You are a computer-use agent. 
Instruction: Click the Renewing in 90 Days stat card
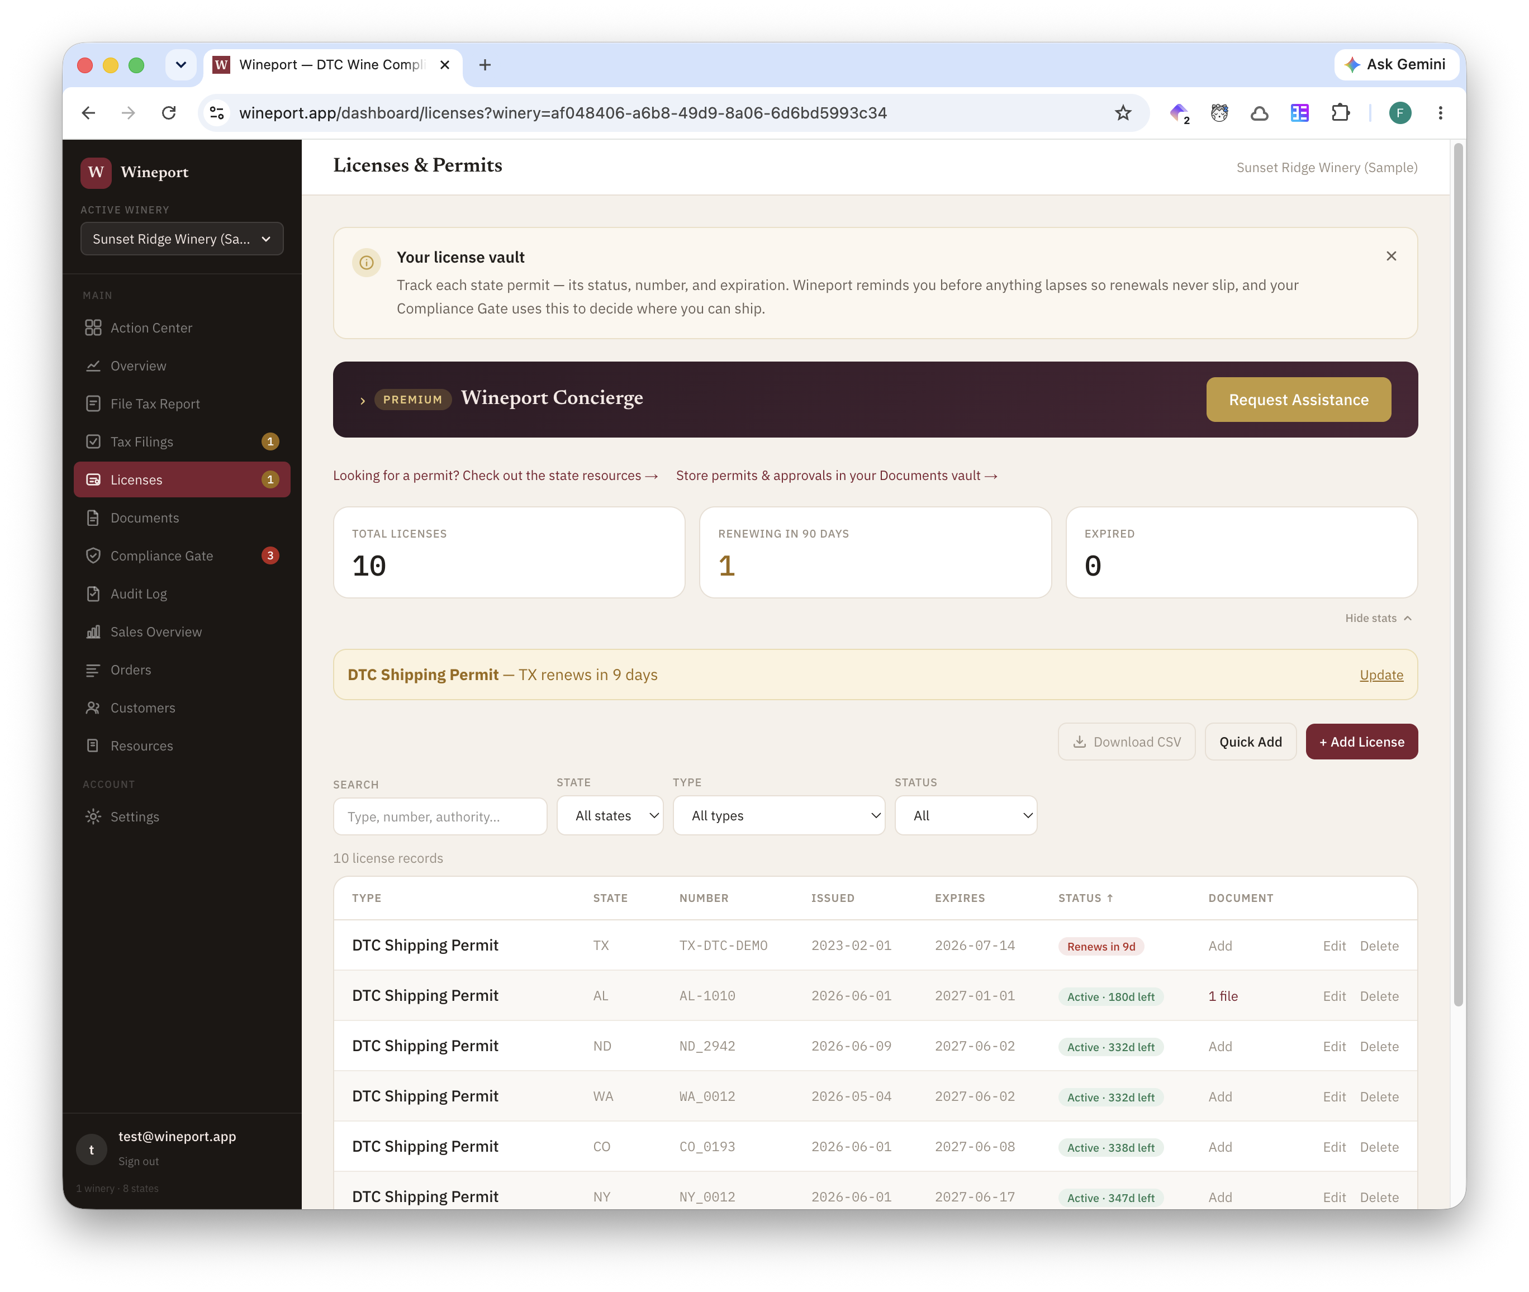tap(875, 552)
